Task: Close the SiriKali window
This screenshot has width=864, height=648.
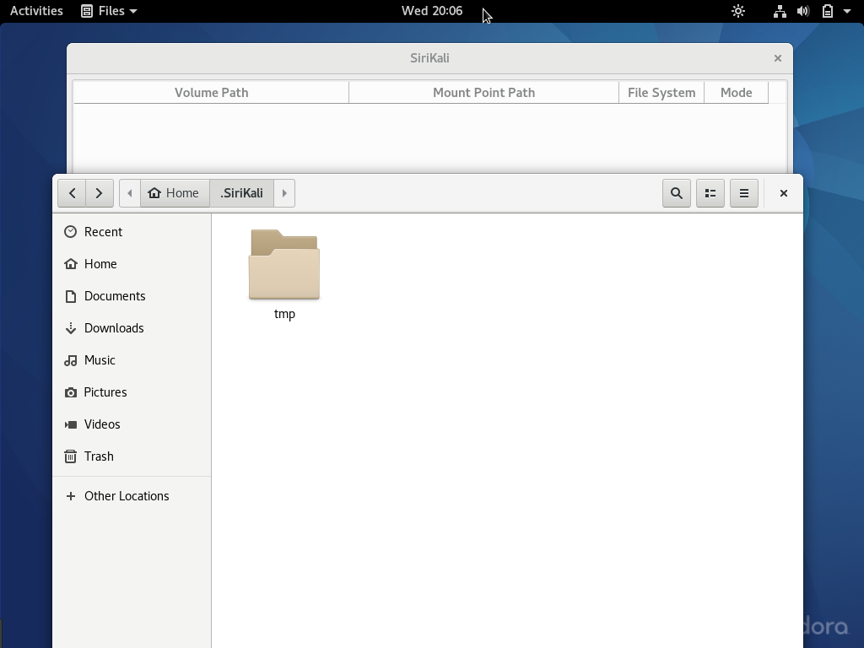Action: point(777,58)
